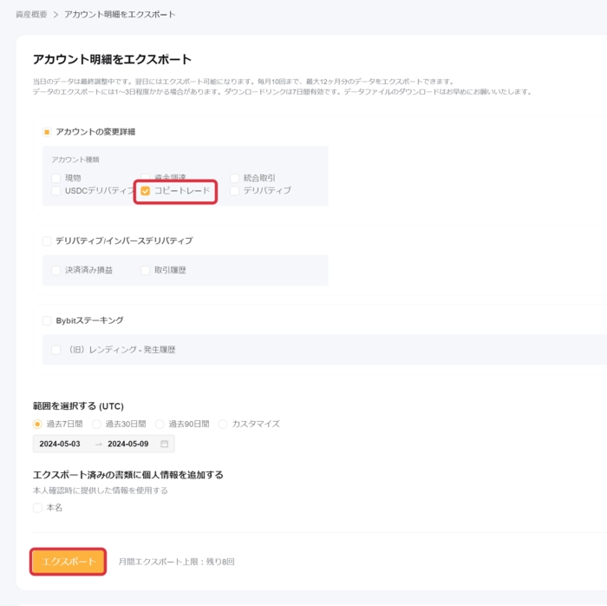
Task: Check the 取引履歴 checkbox
Action: point(146,270)
